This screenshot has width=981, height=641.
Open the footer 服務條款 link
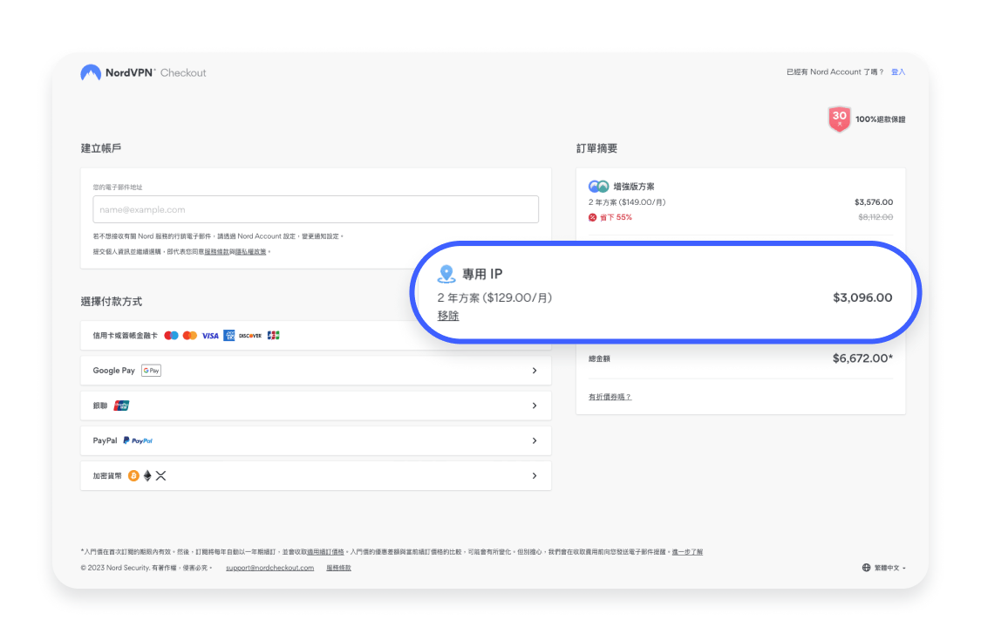(x=338, y=568)
